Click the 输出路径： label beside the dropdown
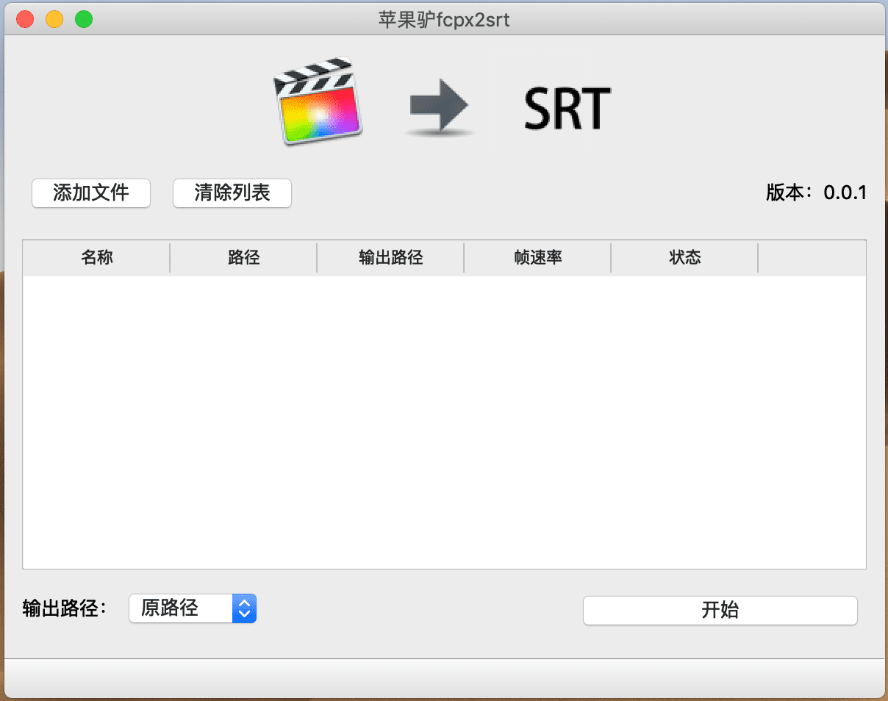 (x=65, y=608)
